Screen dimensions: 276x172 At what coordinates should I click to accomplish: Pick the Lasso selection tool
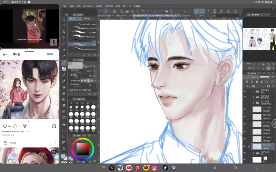point(64,44)
